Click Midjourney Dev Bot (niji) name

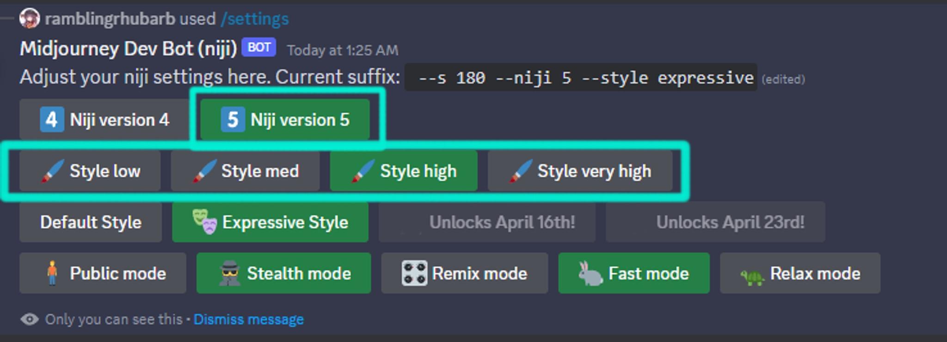(128, 48)
